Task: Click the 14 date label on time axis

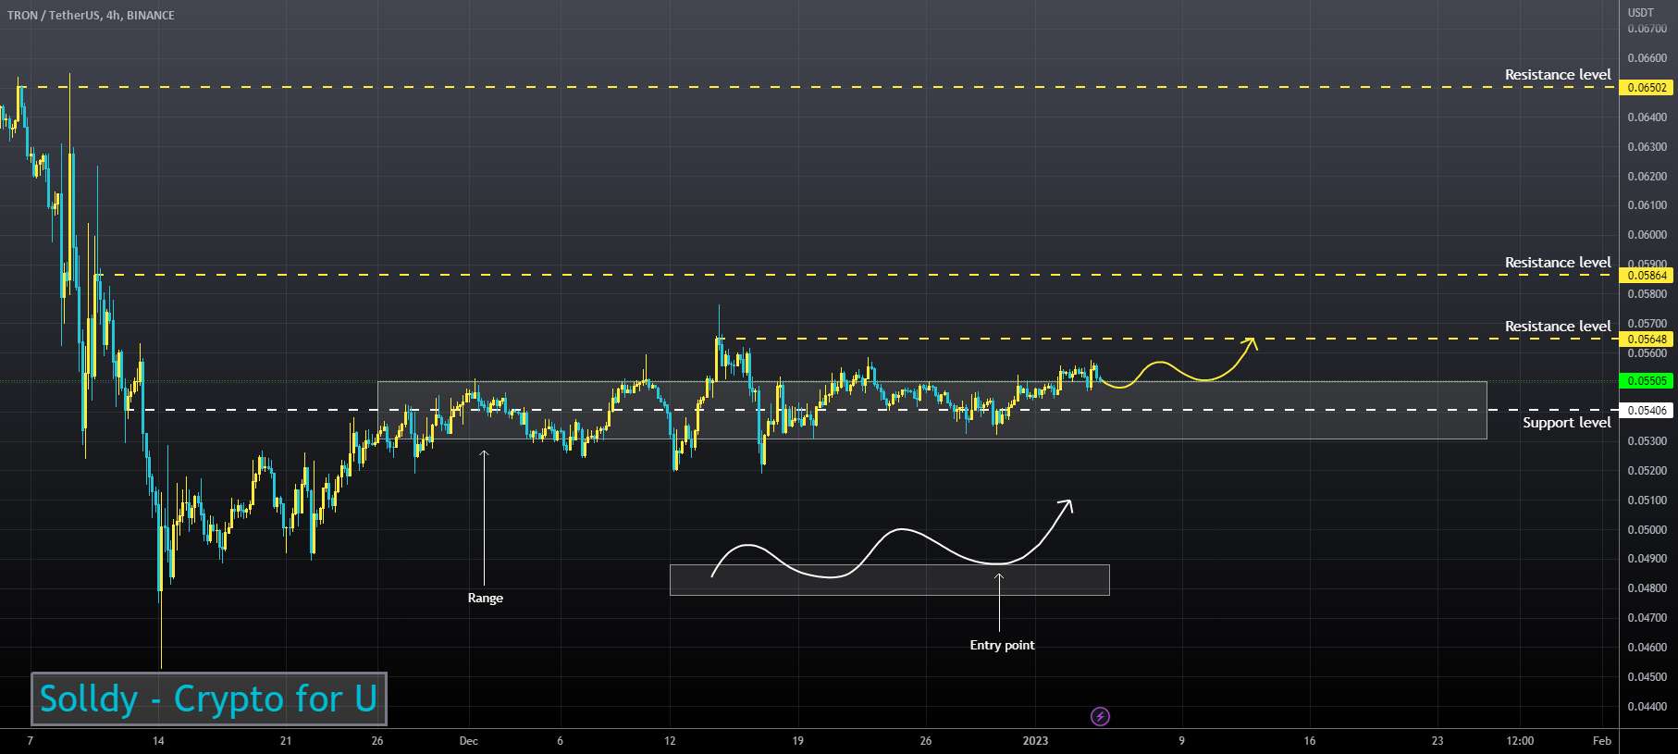Action: click(x=158, y=741)
